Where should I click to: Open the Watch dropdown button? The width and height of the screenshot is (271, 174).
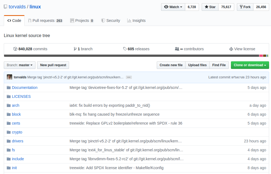click(173, 7)
